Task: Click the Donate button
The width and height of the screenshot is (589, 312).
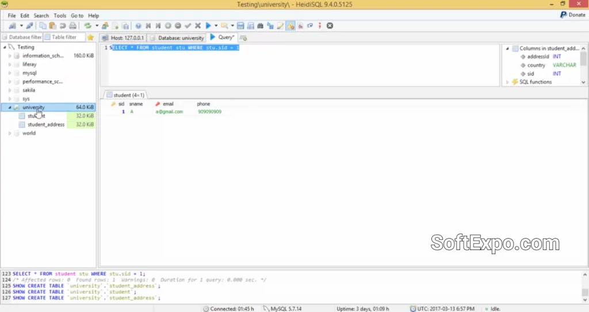Action: tap(573, 14)
